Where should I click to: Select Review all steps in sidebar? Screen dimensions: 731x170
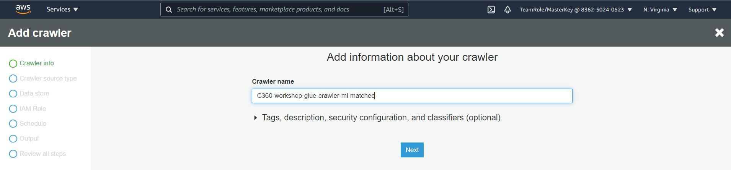tap(42, 154)
